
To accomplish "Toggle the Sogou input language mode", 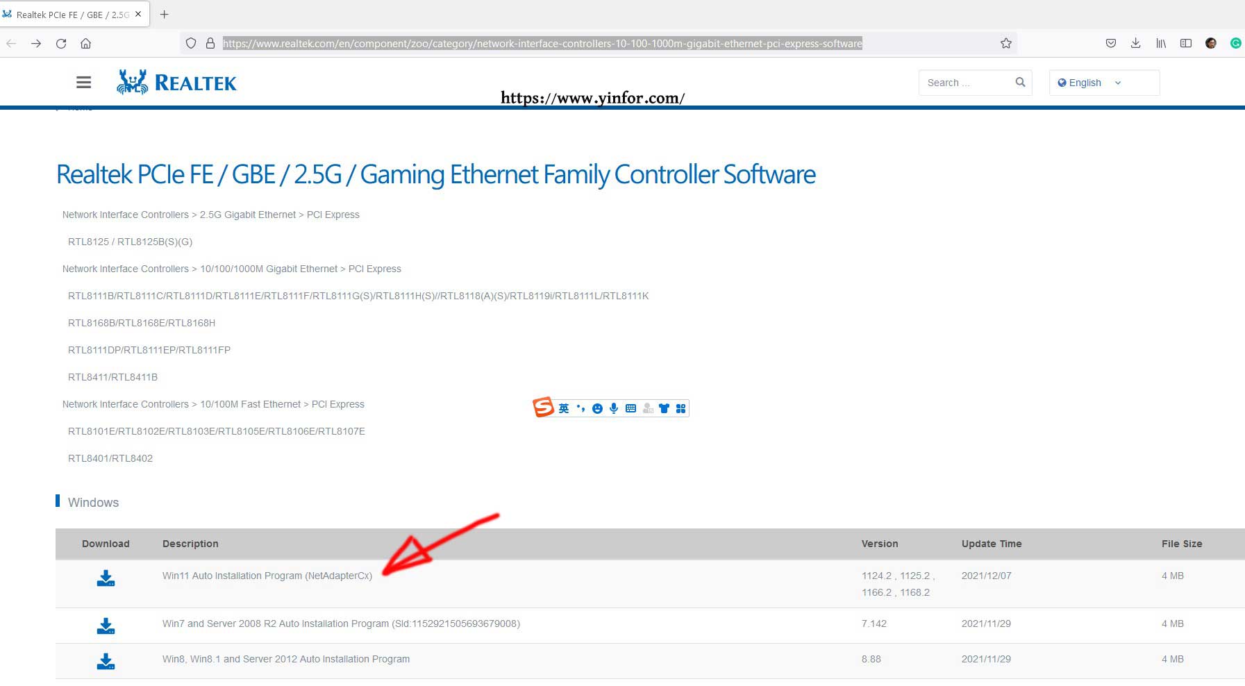I will tap(563, 408).
